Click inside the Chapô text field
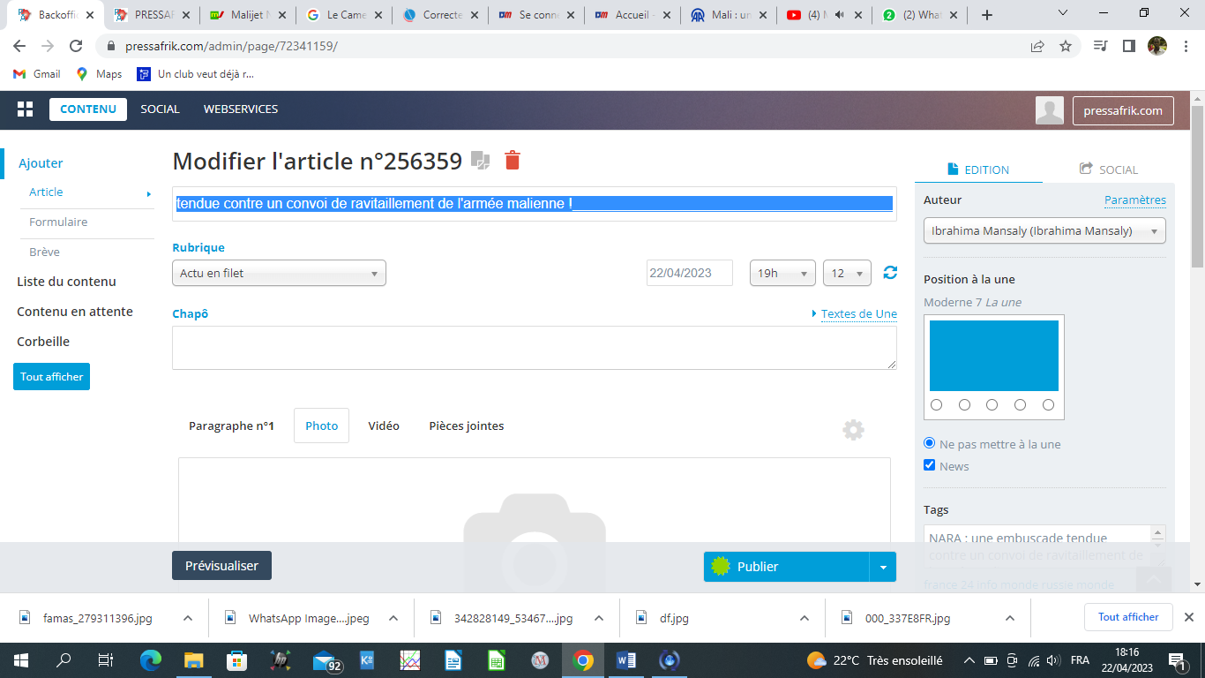The width and height of the screenshot is (1205, 678). pyautogui.click(x=534, y=348)
